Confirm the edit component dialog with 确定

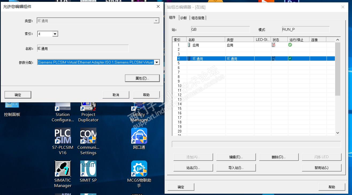(x=18, y=95)
